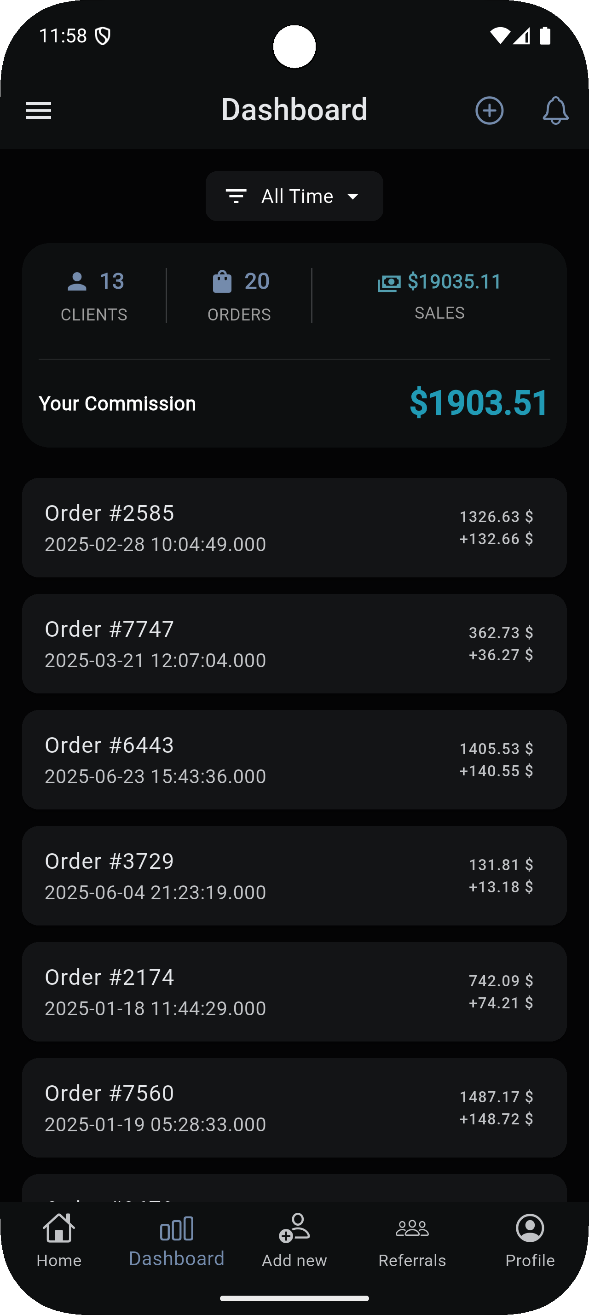
Task: Open the Profile tab
Action: (x=530, y=1239)
